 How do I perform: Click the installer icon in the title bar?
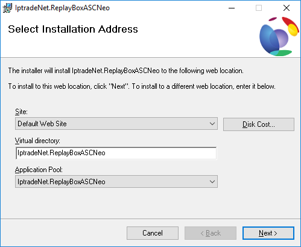click(x=7, y=8)
